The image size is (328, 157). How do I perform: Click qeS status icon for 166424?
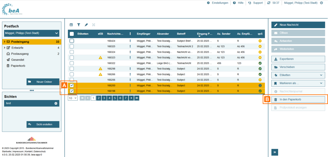[x=260, y=41]
